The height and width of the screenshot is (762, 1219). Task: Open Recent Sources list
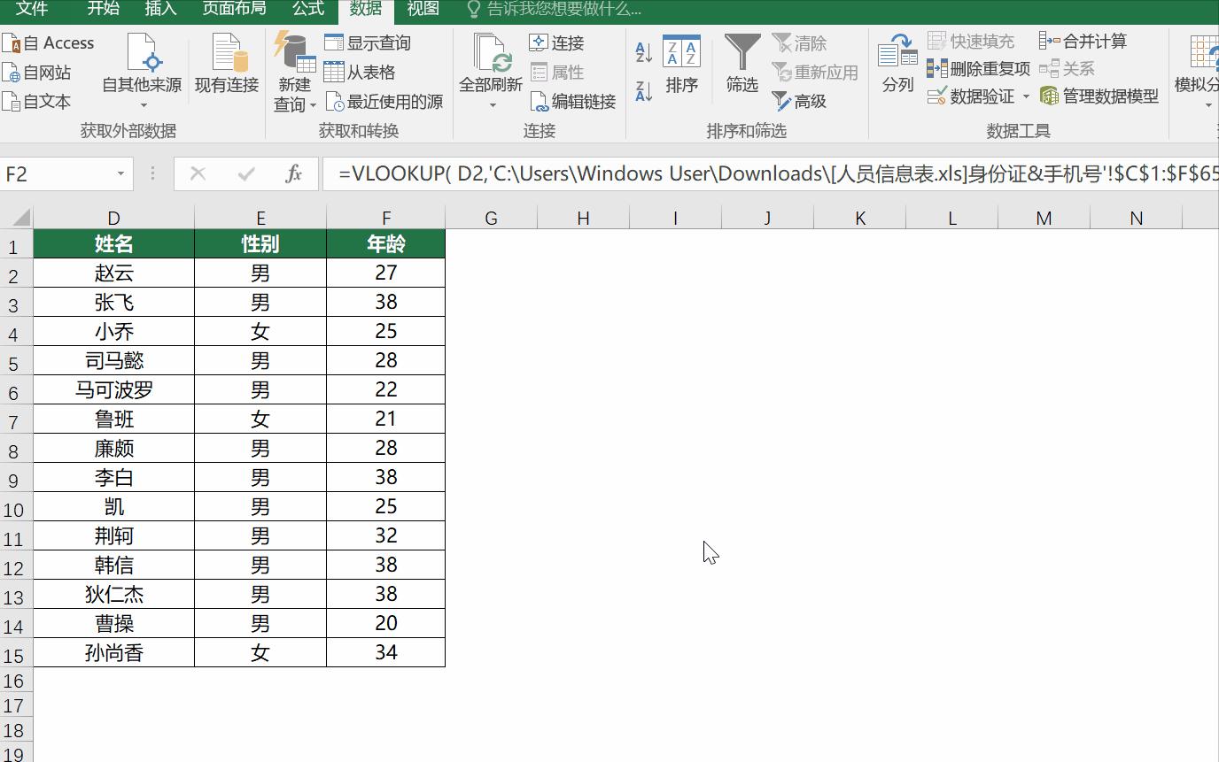coord(384,102)
